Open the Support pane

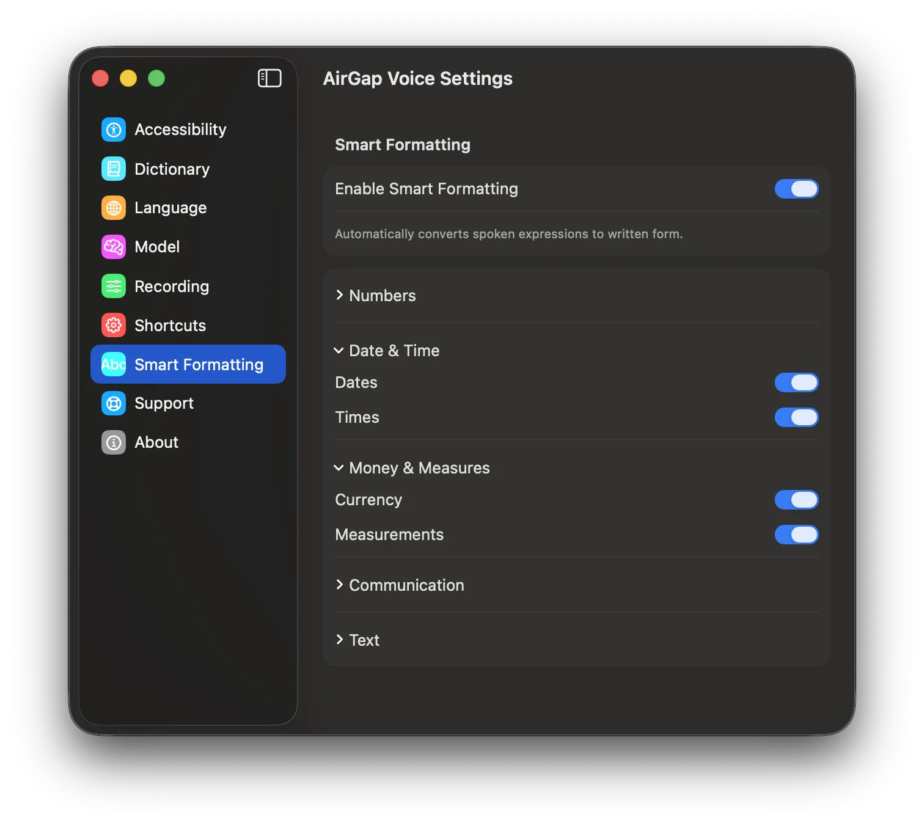click(188, 403)
